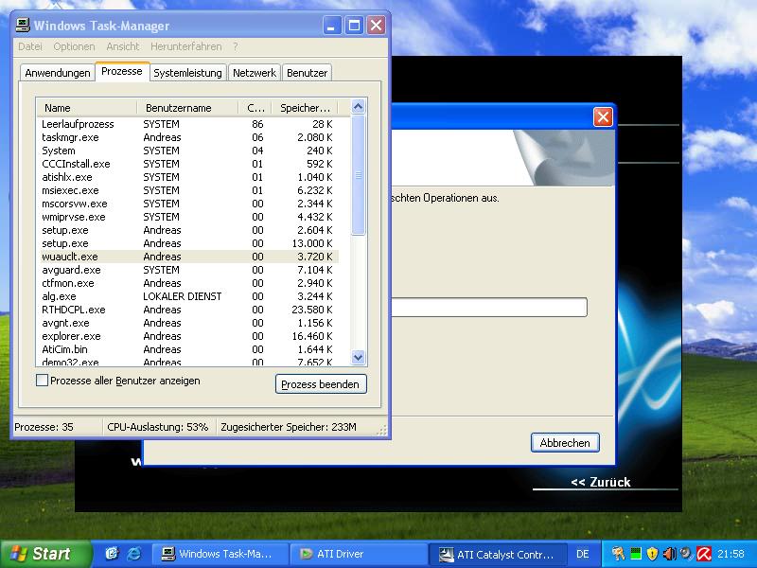This screenshot has height=568, width=757.
Task: Click the process list scrollbar thumb
Action: (x=358, y=175)
